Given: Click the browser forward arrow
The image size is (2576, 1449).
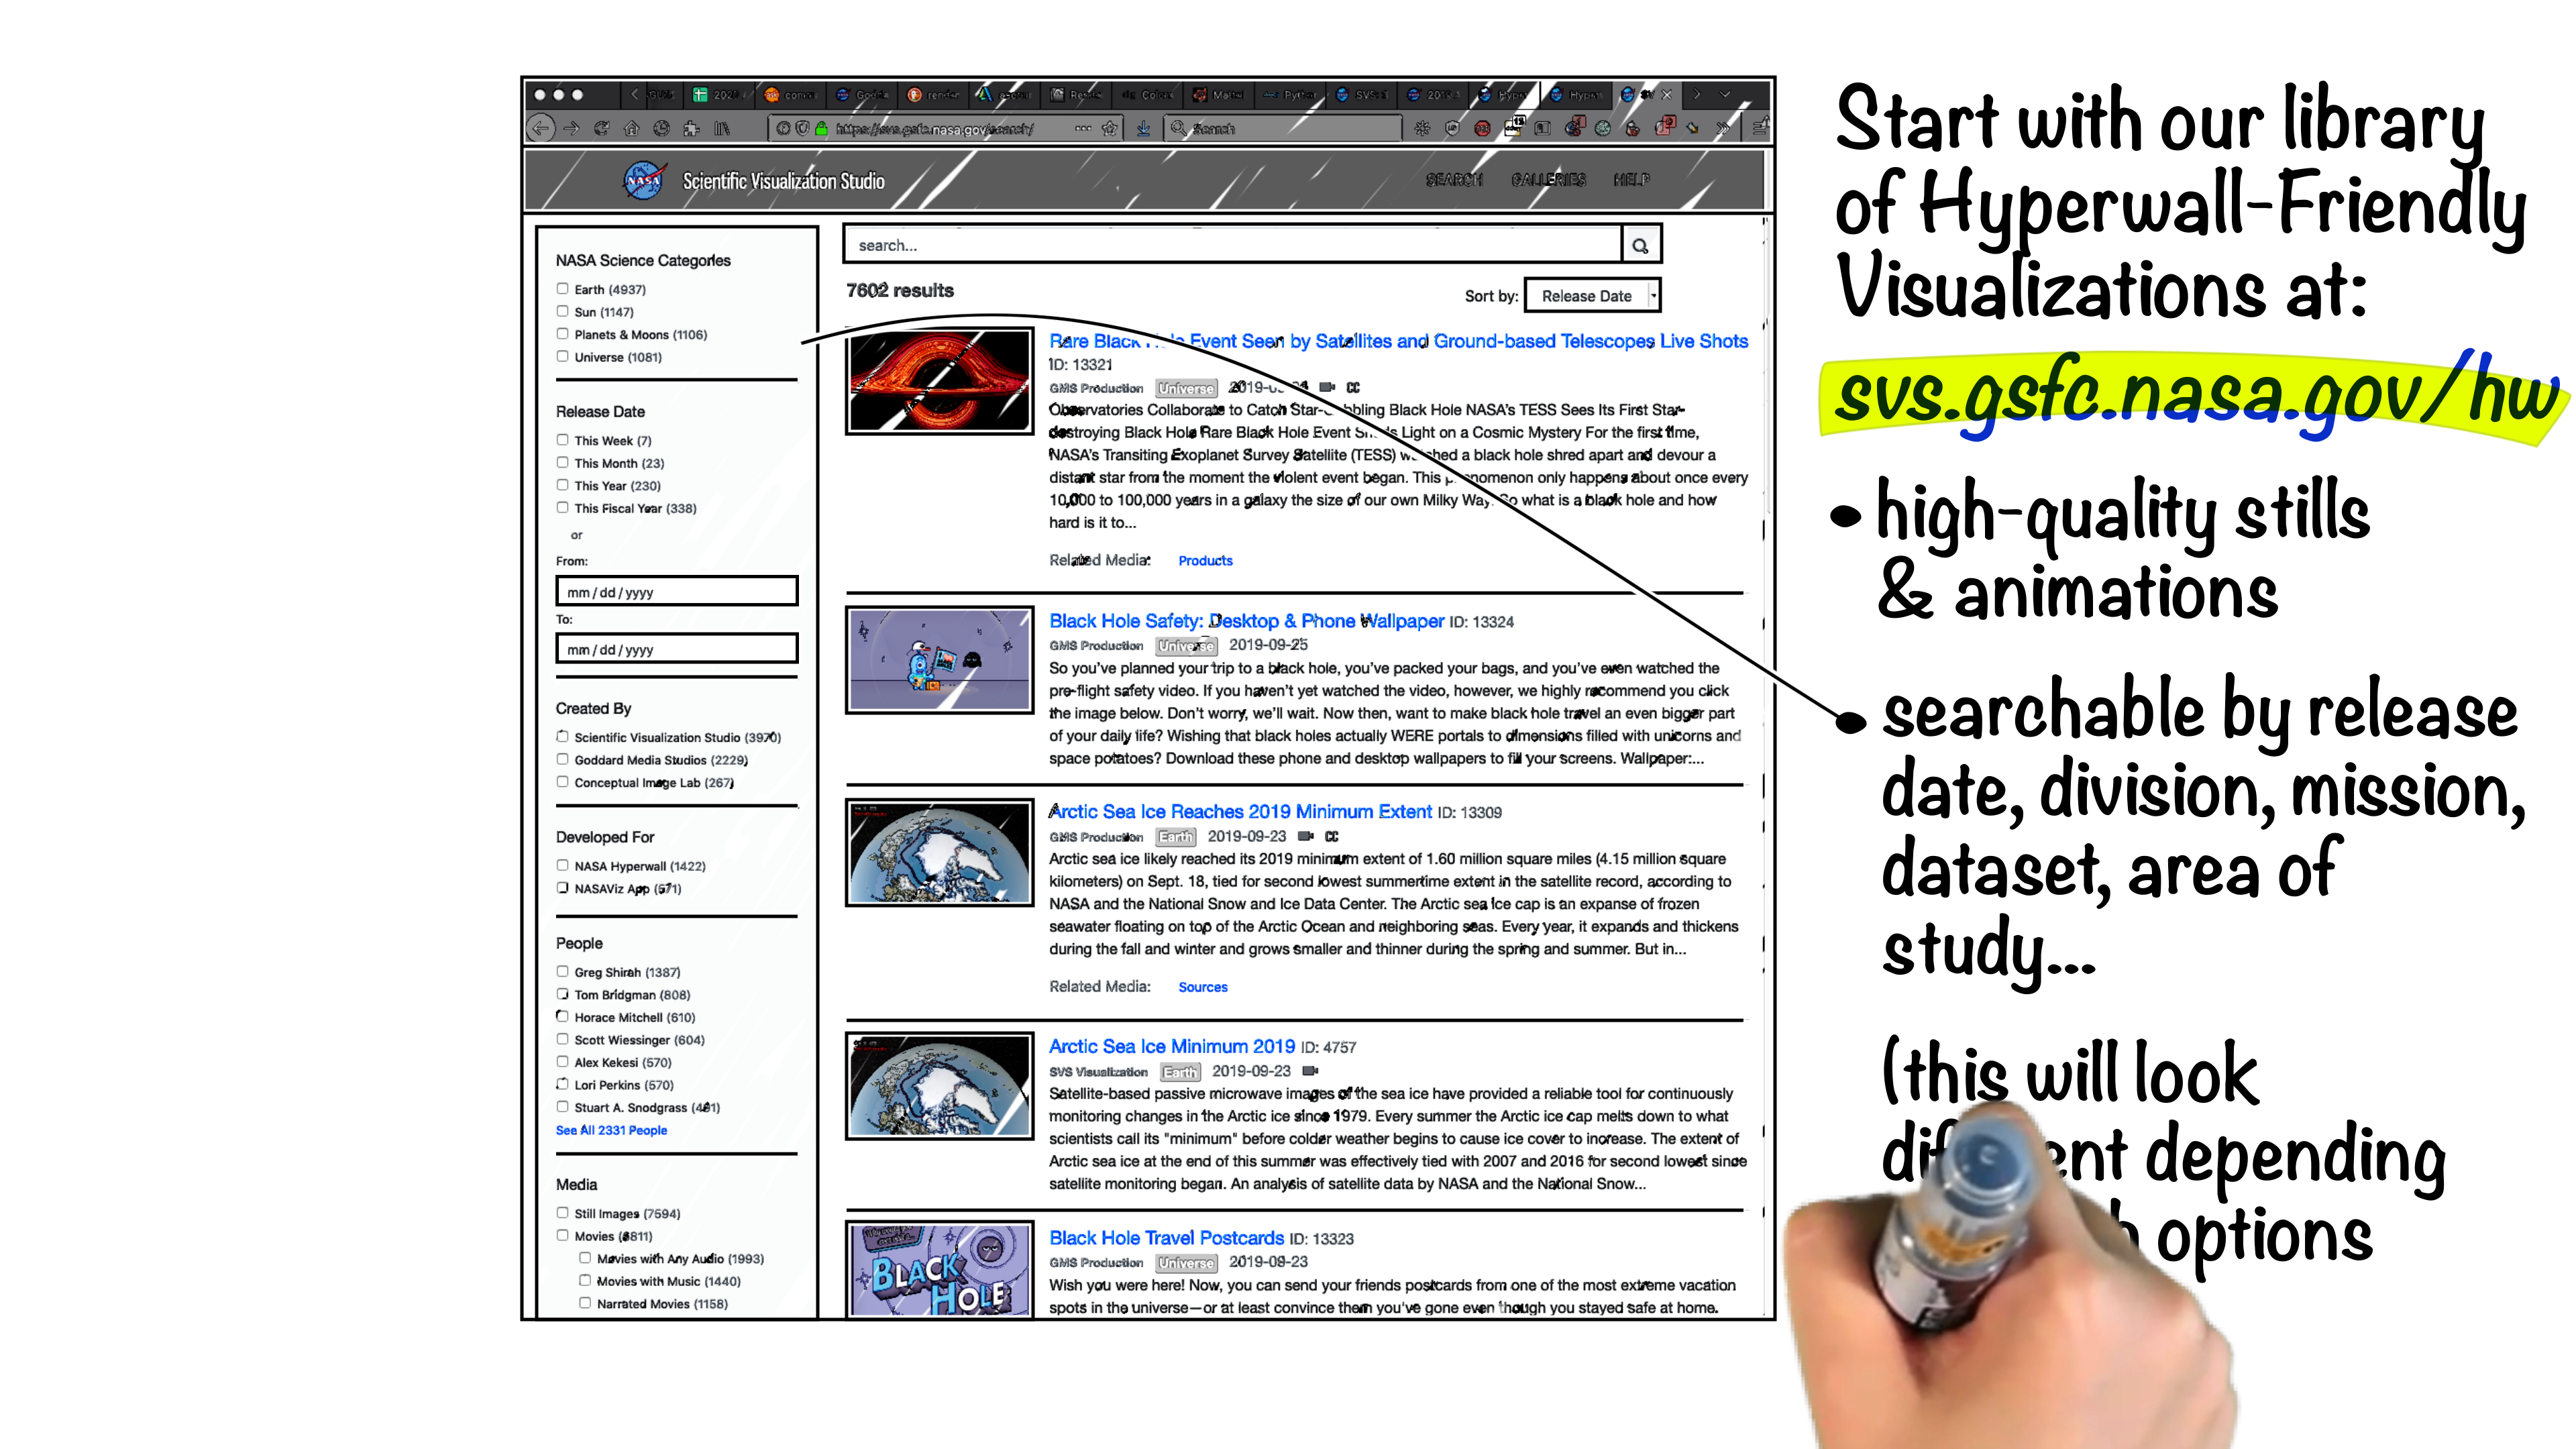Looking at the screenshot, I should tap(571, 128).
